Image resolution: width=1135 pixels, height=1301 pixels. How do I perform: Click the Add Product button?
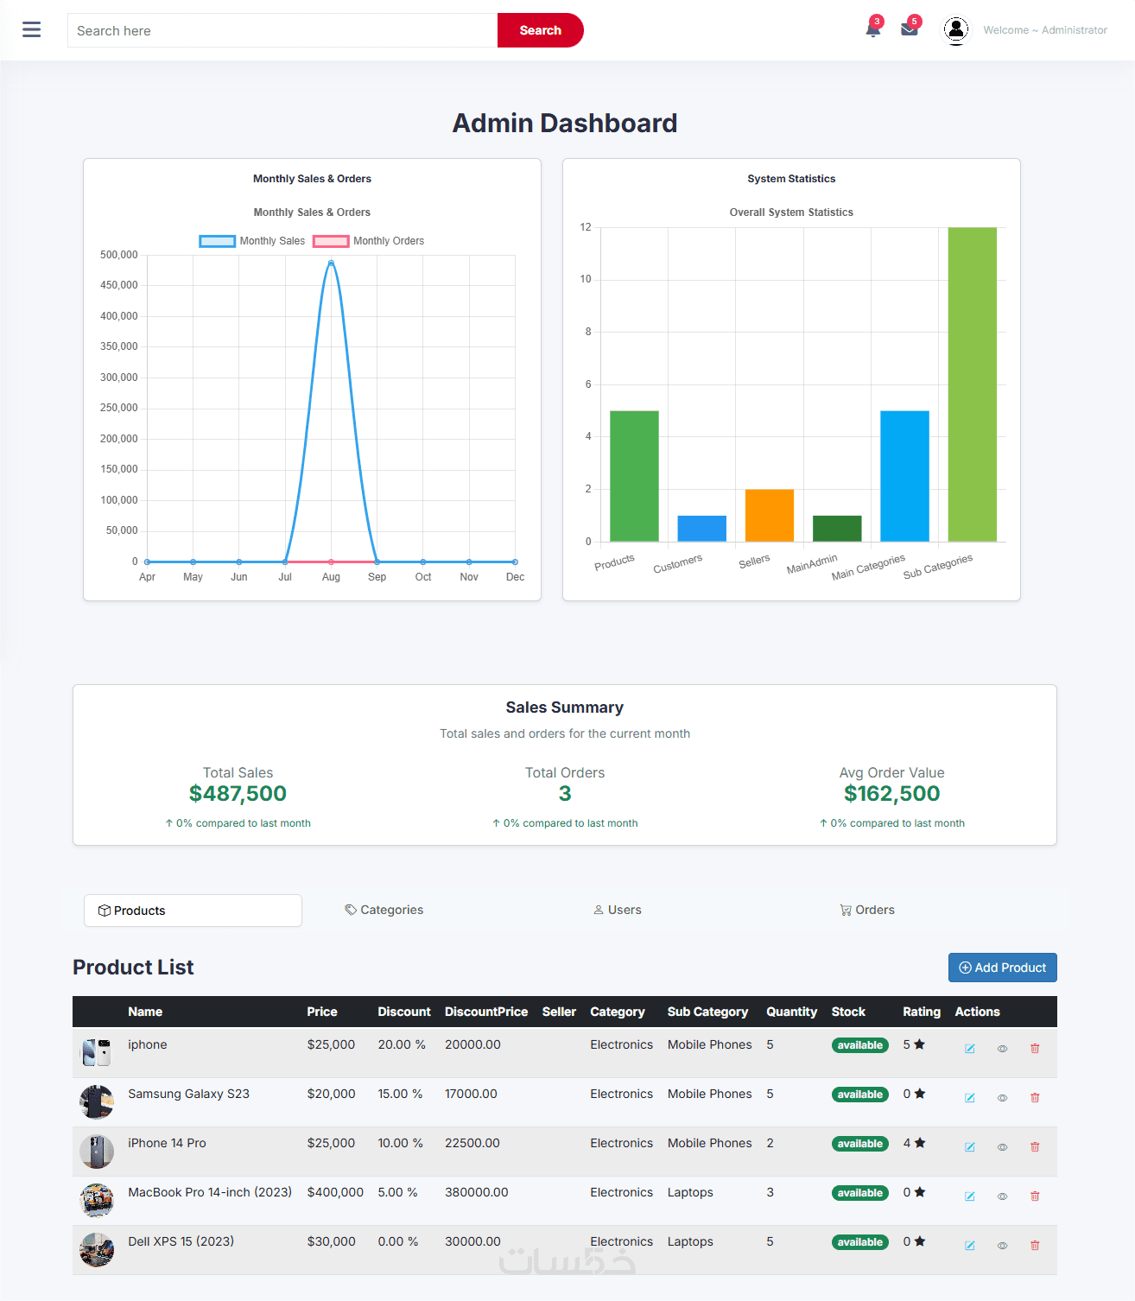tap(1002, 968)
